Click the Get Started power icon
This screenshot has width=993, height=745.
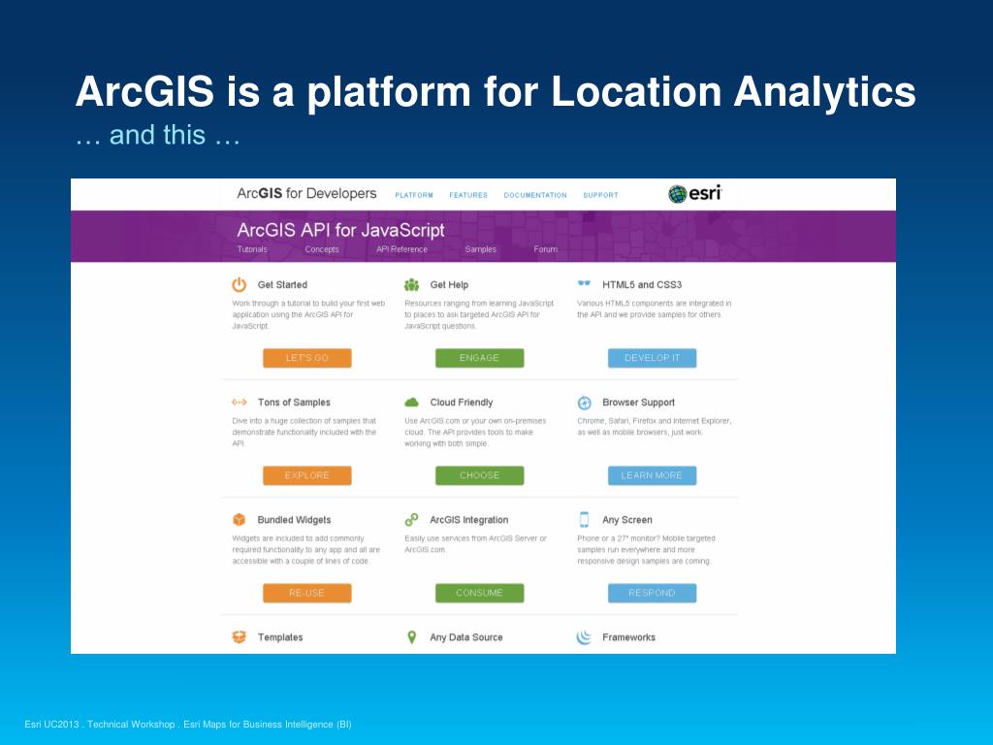239,284
